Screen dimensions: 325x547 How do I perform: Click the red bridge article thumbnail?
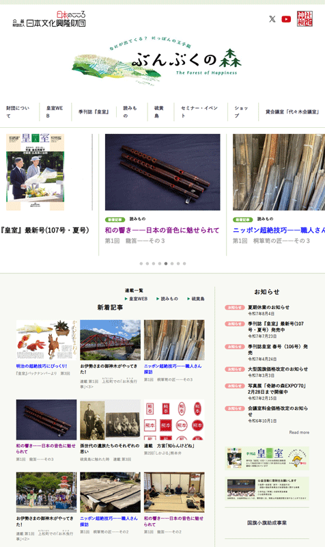[x=110, y=340]
